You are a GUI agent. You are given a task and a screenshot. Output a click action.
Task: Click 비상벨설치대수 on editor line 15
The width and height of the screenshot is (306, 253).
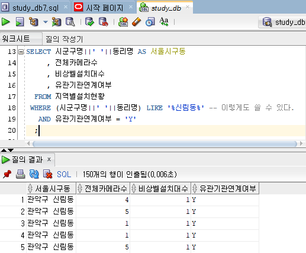[80, 74]
